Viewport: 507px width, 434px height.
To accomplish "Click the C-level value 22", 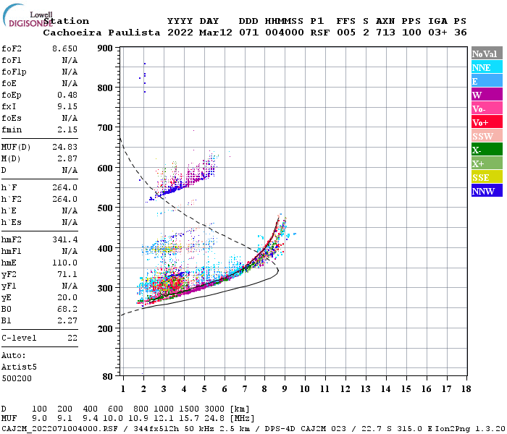I will click(x=72, y=338).
